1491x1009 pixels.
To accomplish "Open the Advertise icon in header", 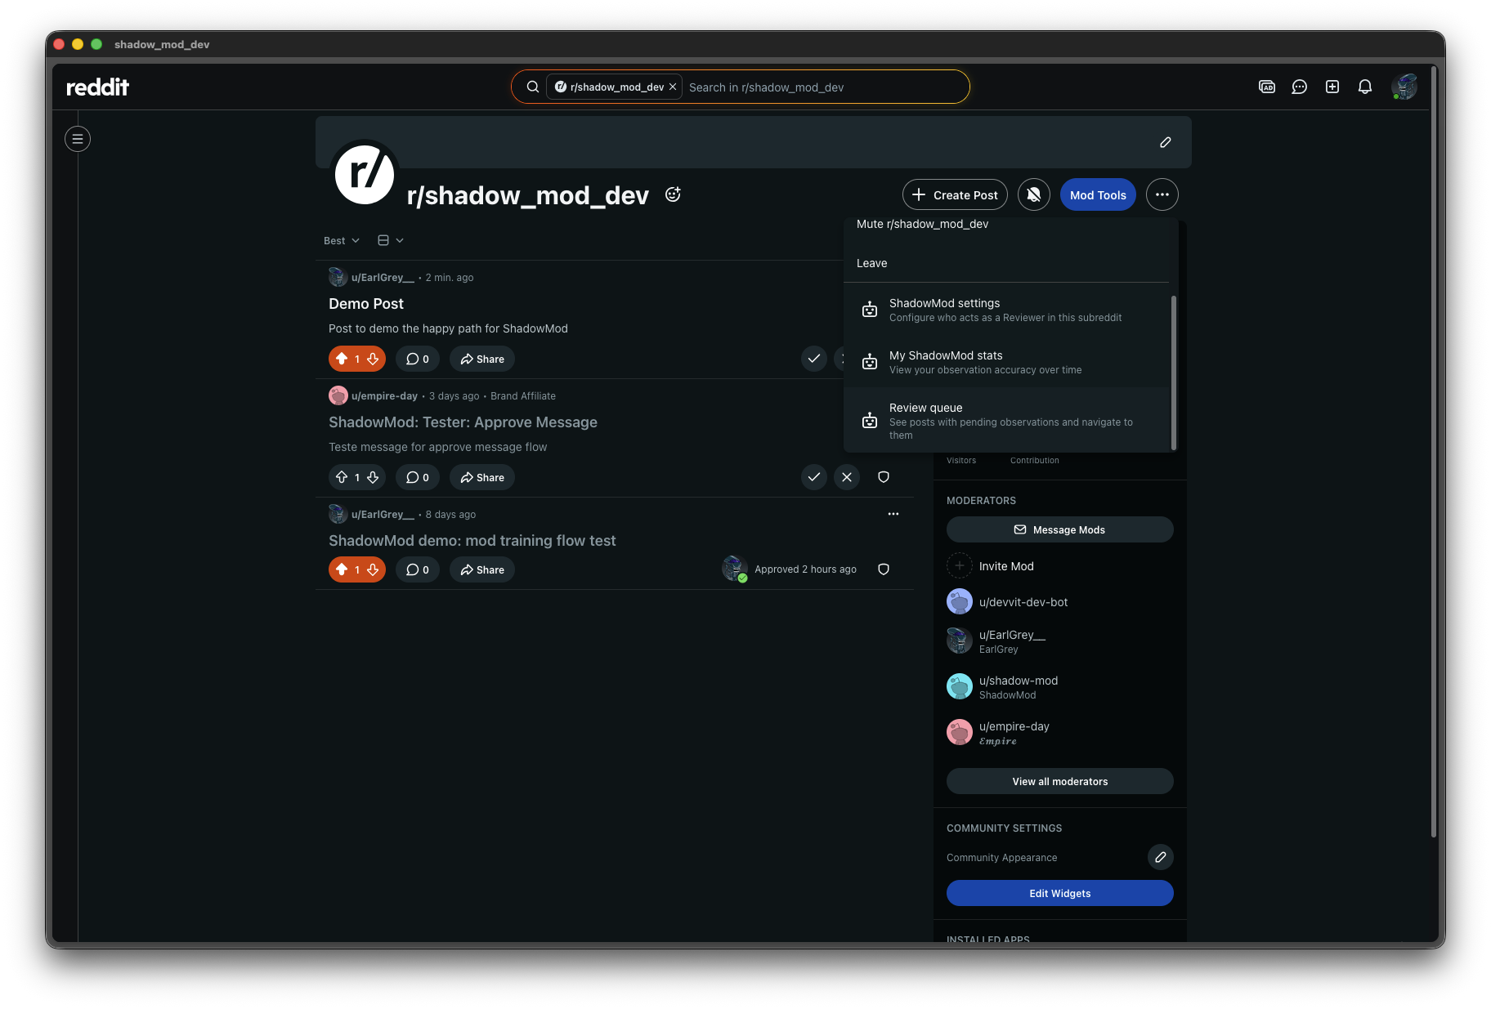I will [x=1267, y=87].
